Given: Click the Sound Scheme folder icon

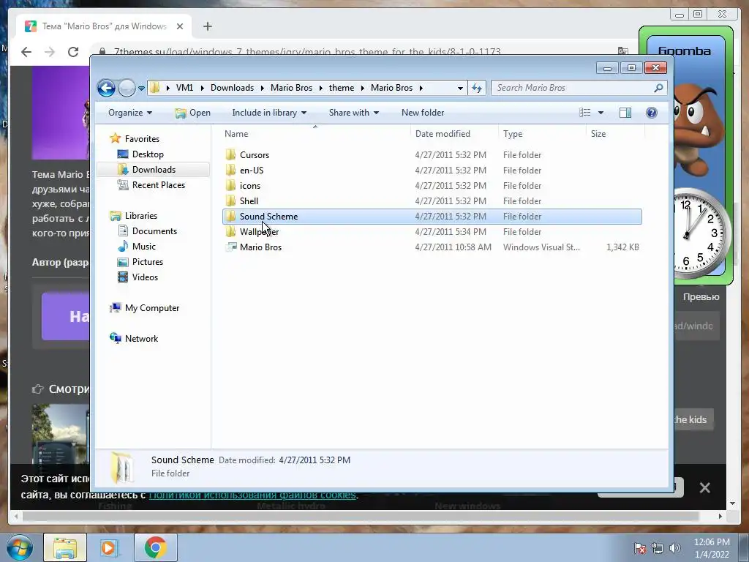Looking at the screenshot, I should pyautogui.click(x=230, y=216).
